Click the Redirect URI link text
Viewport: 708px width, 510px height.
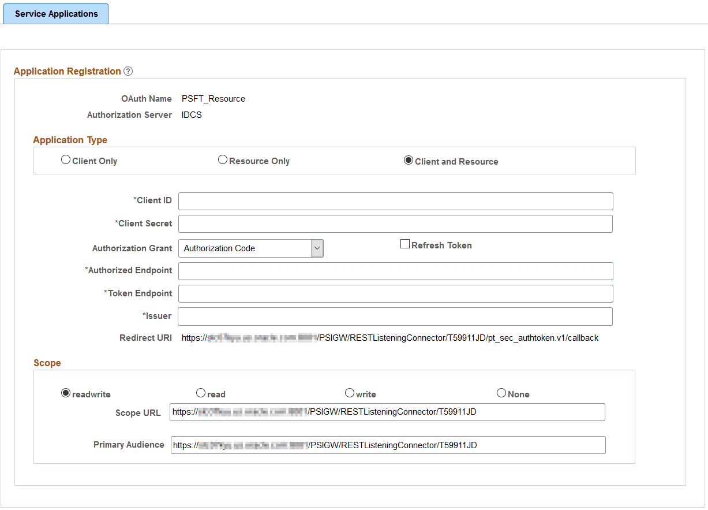coord(389,338)
